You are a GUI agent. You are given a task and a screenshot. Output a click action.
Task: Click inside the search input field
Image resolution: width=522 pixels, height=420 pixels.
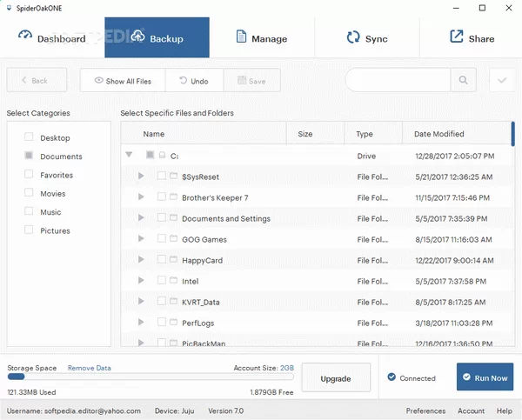(398, 81)
